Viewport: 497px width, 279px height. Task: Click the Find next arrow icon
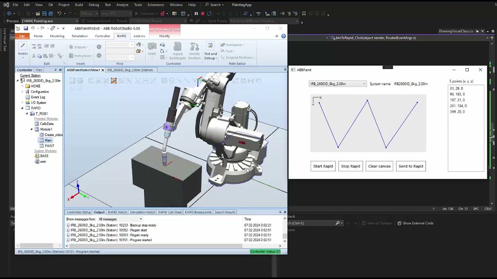(x=99, y=56)
